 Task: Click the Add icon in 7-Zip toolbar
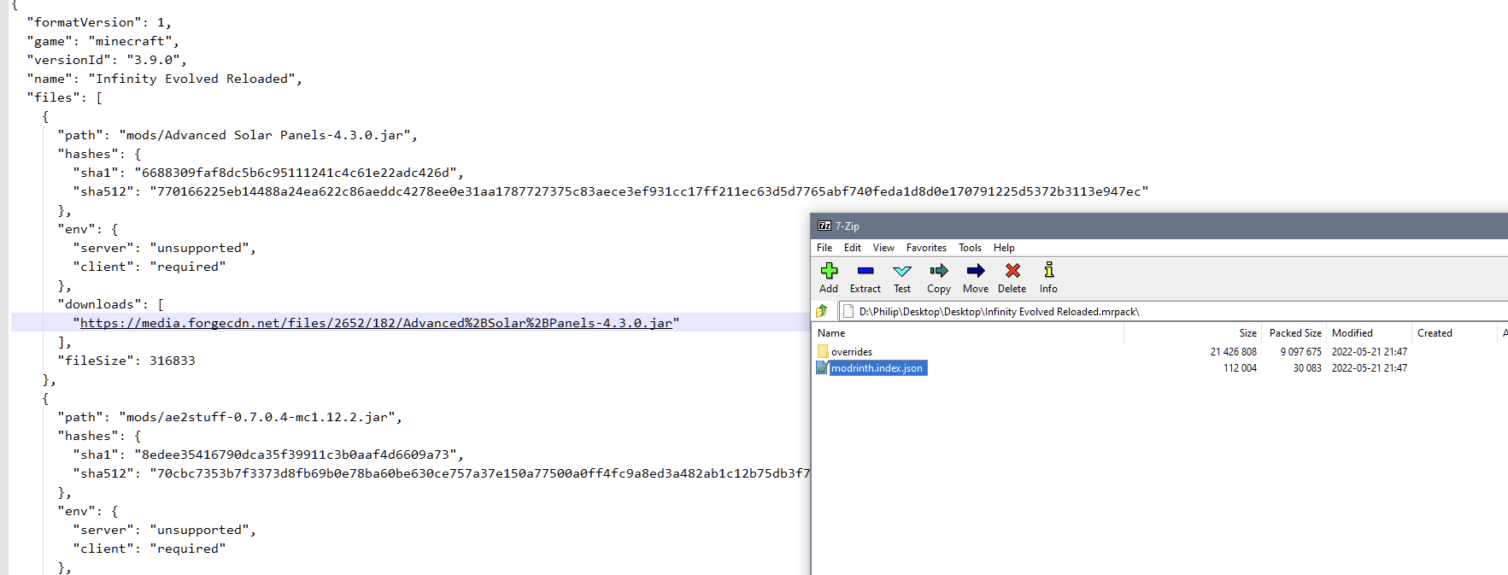tap(829, 271)
